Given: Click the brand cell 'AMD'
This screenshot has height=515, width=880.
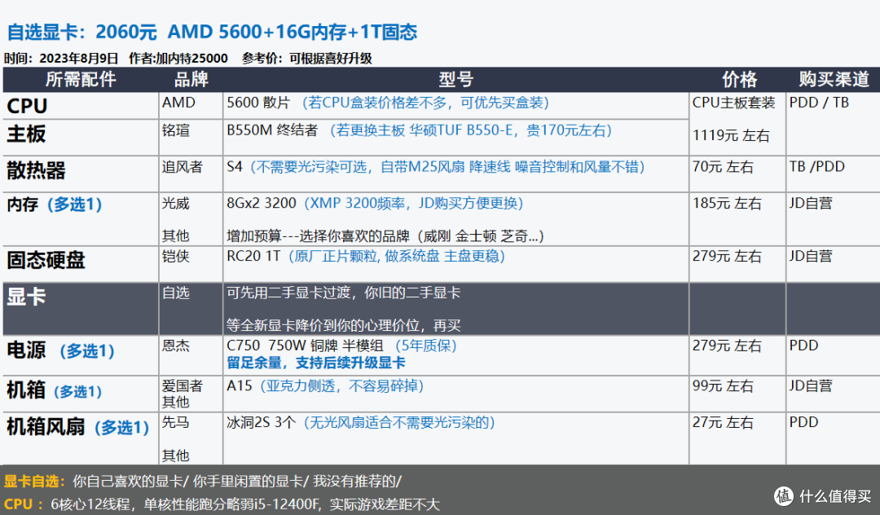Looking at the screenshot, I should click(178, 103).
